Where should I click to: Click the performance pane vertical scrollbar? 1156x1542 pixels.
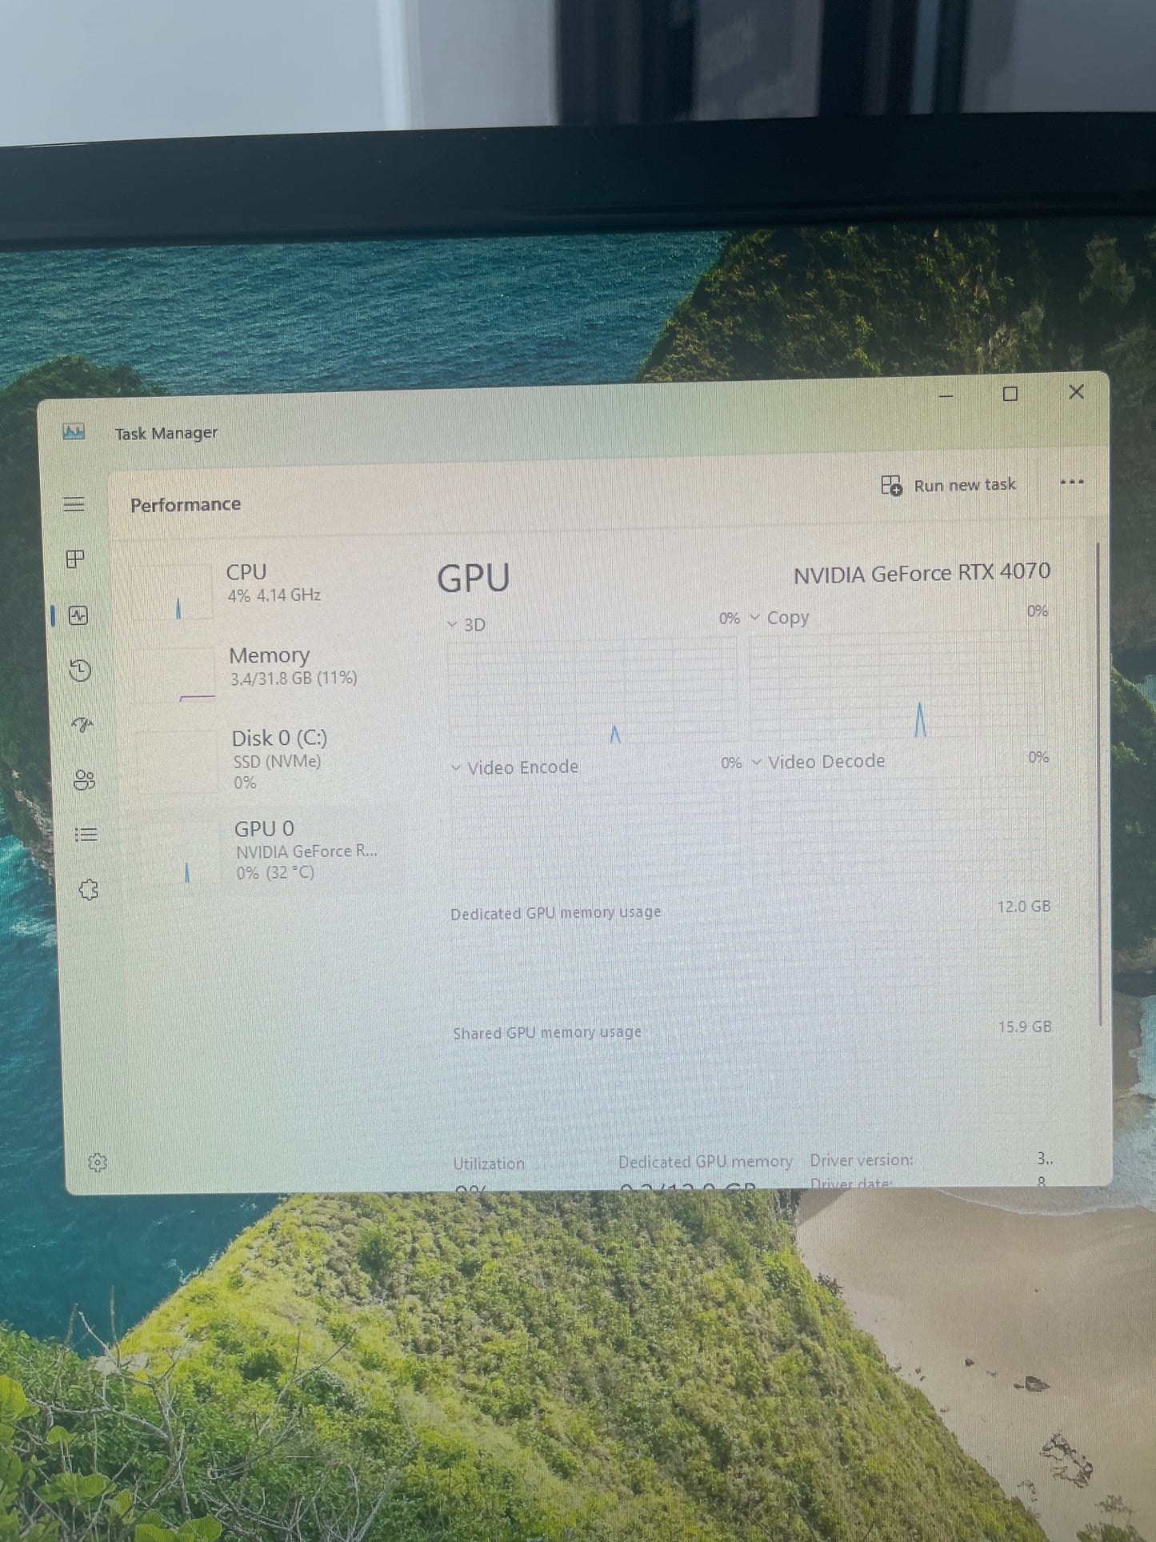1100,784
